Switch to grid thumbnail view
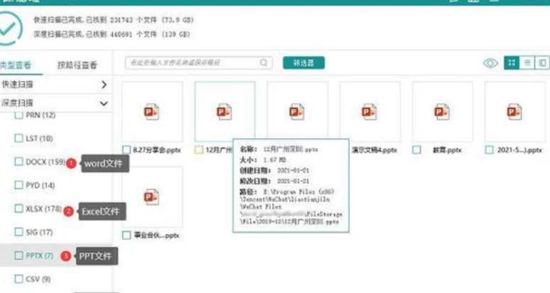550x293 pixels. tap(510, 63)
